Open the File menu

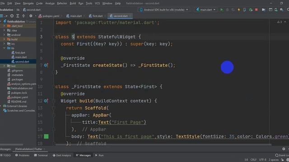pyautogui.click(x=3, y=3)
